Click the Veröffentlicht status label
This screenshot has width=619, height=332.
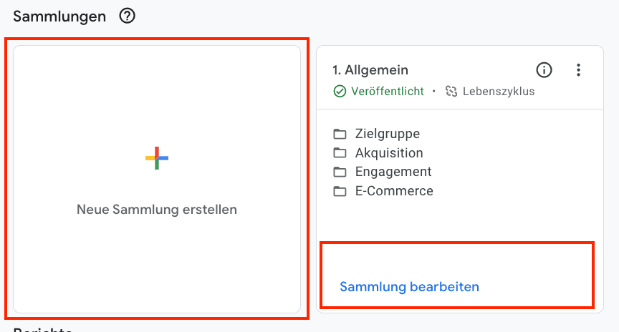click(x=388, y=91)
